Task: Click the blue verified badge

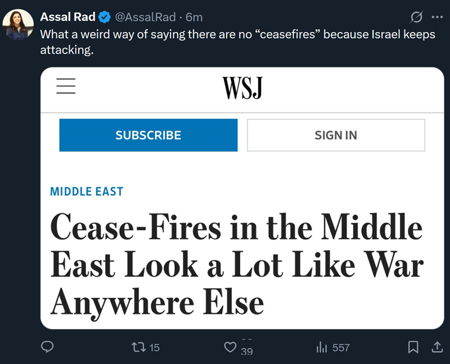Action: point(105,17)
